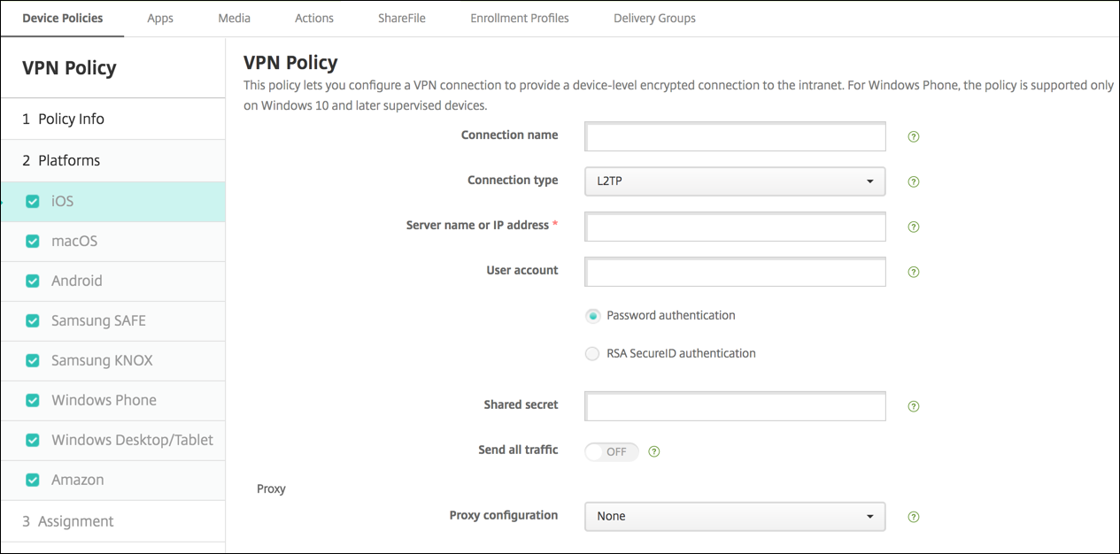Viewport: 1120px width, 554px height.
Task: Open the Connection type dropdown
Action: 735,181
